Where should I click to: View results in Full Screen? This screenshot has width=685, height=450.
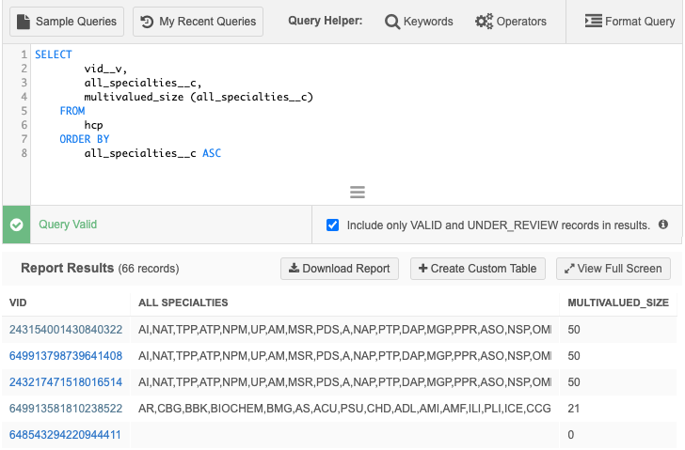coord(613,269)
